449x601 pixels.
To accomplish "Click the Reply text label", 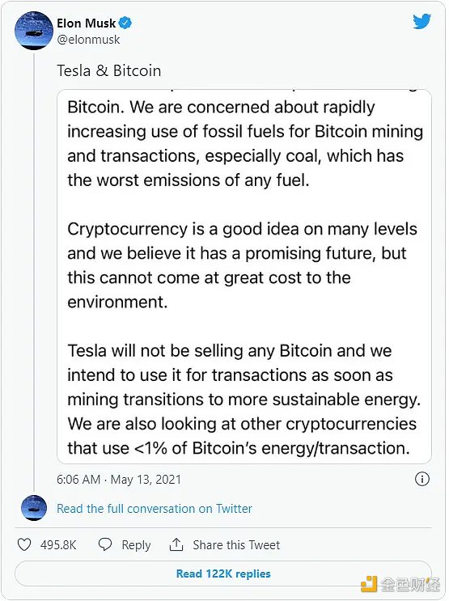I will (x=136, y=545).
